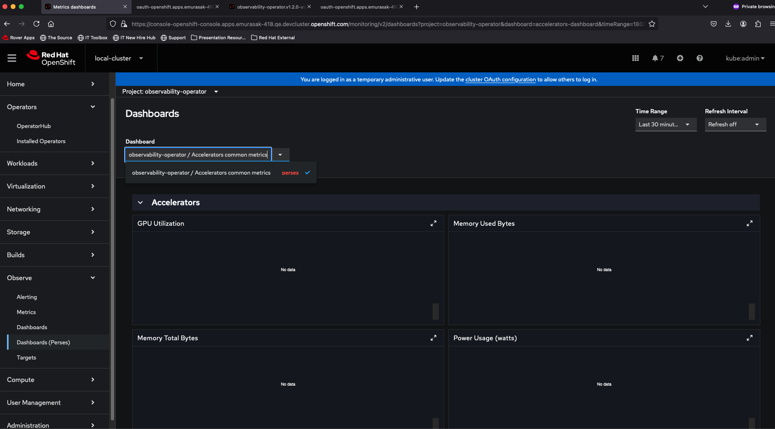The height and width of the screenshot is (429, 775).
Task: Bookmark this page with the star icon
Action: pyautogui.click(x=651, y=24)
